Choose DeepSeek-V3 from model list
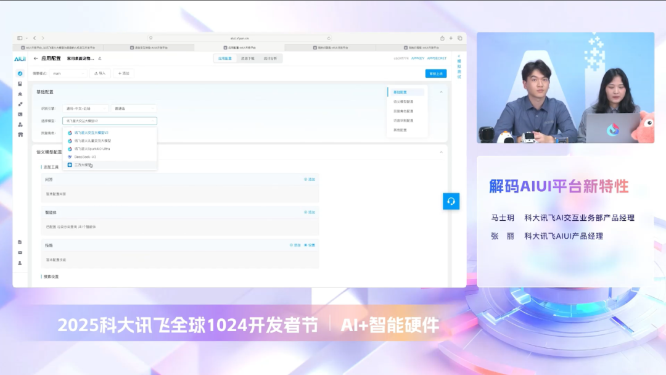Screen dimensions: 666x375 click(110, 157)
